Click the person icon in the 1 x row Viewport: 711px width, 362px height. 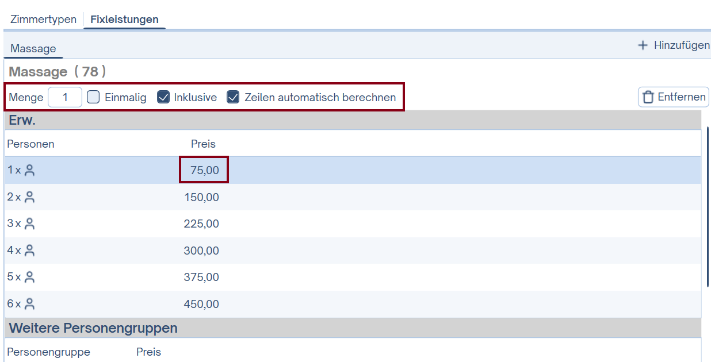pos(30,170)
